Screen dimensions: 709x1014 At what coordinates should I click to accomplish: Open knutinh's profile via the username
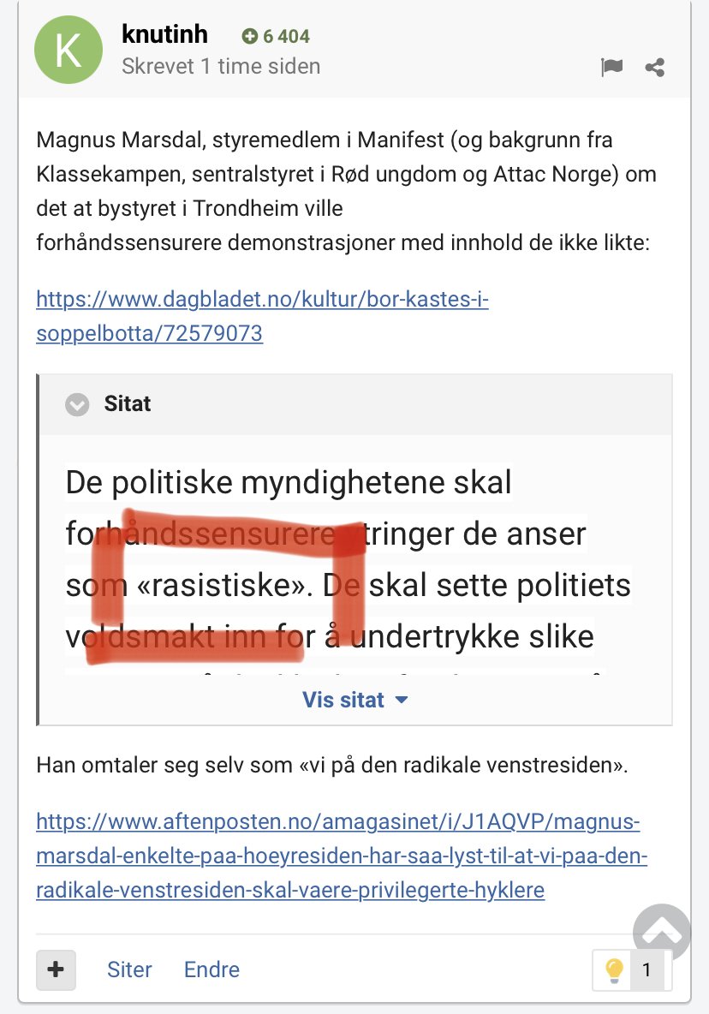tap(165, 35)
